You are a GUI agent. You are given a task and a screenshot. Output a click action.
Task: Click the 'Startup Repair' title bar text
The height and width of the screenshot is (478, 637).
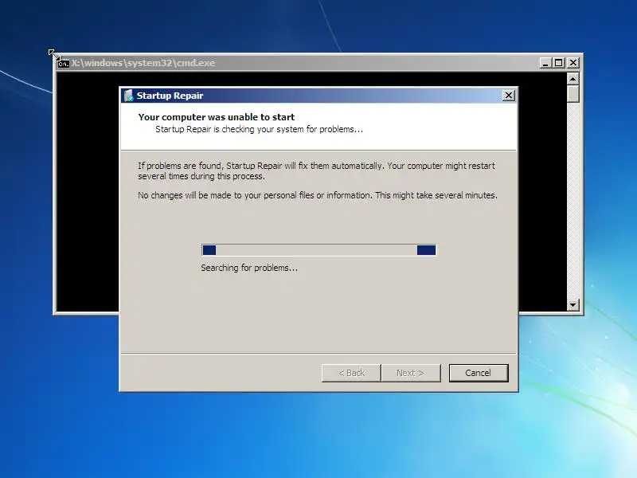pos(170,96)
